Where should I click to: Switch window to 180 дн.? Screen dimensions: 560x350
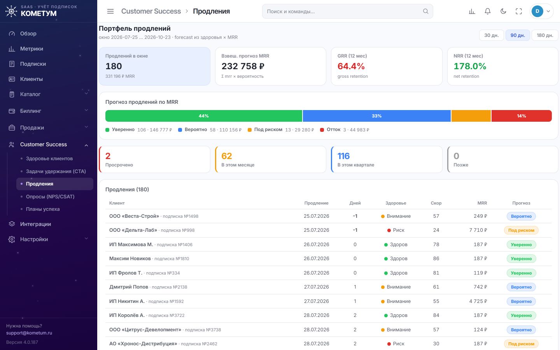pyautogui.click(x=545, y=35)
